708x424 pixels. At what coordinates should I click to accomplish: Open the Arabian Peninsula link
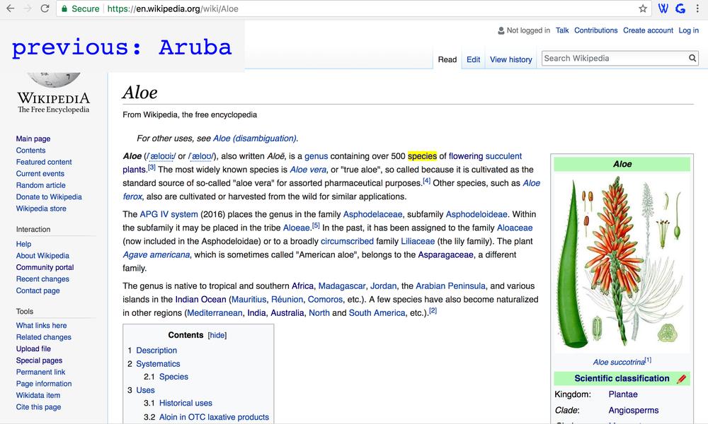(450, 286)
